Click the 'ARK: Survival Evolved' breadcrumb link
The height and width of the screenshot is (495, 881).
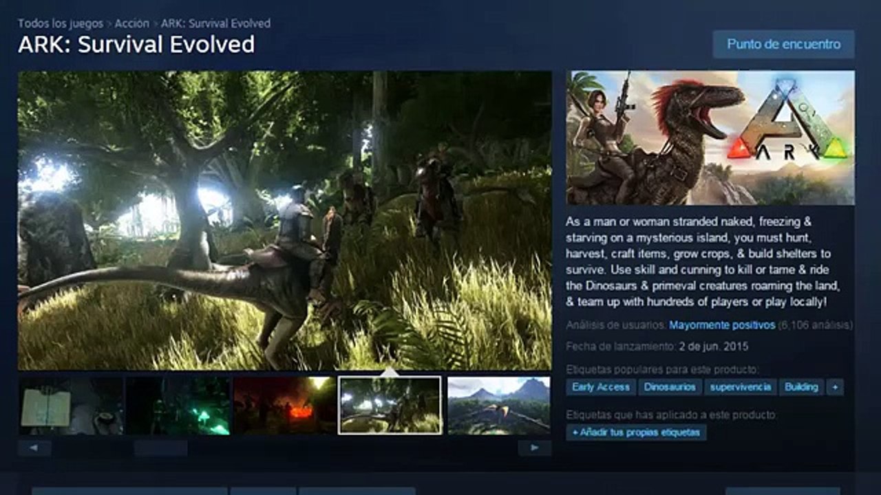215,23
